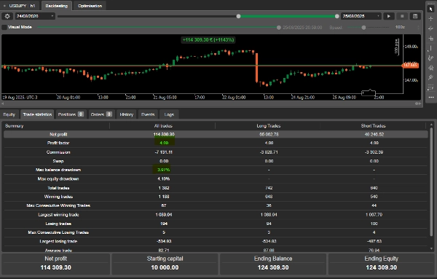
Task: Open the backtest report layout icon
Action: tap(415, 16)
